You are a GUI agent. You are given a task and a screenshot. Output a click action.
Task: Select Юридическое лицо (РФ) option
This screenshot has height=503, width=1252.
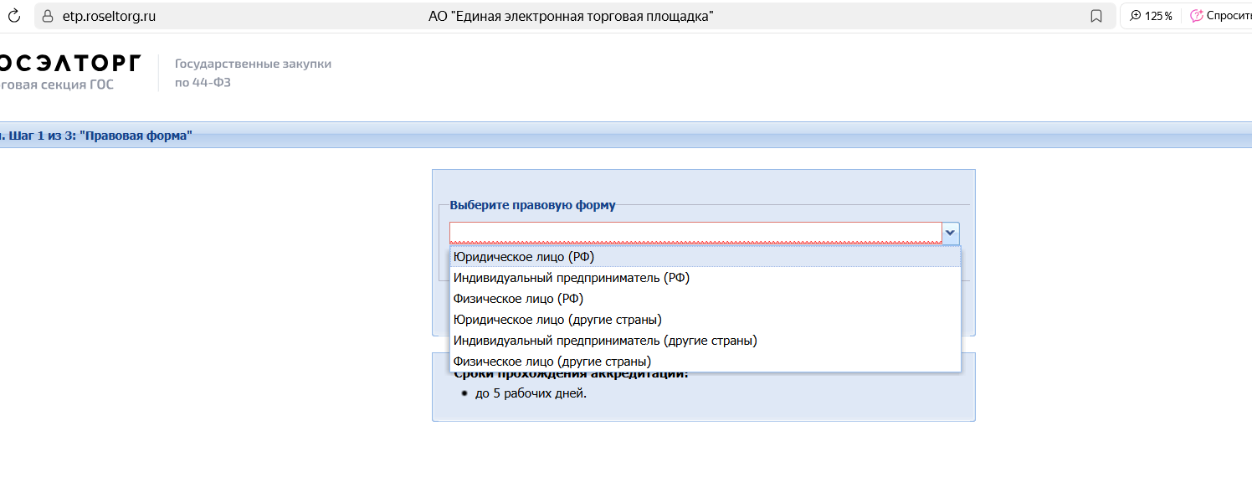point(523,257)
